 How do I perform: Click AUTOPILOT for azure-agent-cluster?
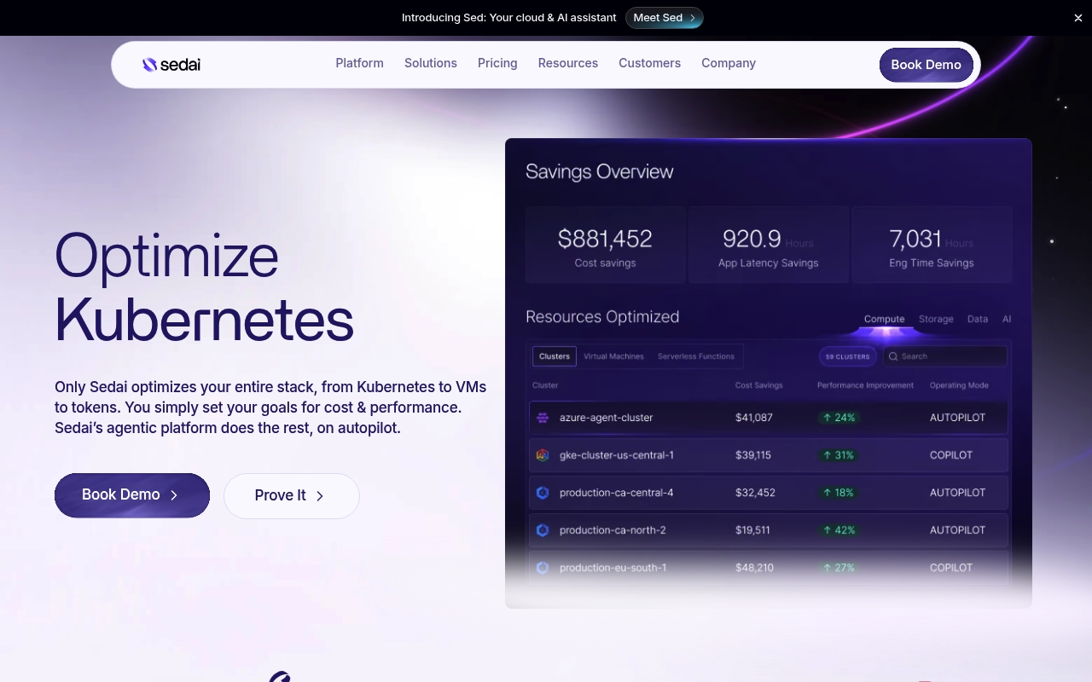pyautogui.click(x=958, y=418)
